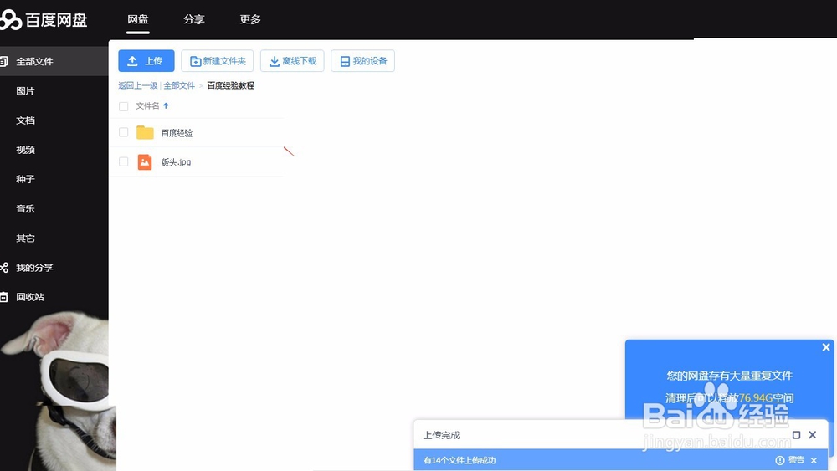Open the 更多 menu
837x471 pixels.
[249, 19]
